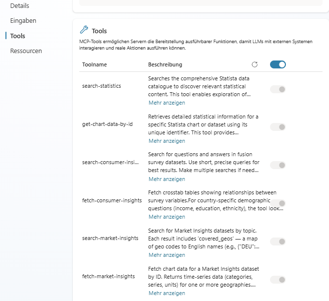Select the truncated search-consumer-insi... tool name

(110, 162)
